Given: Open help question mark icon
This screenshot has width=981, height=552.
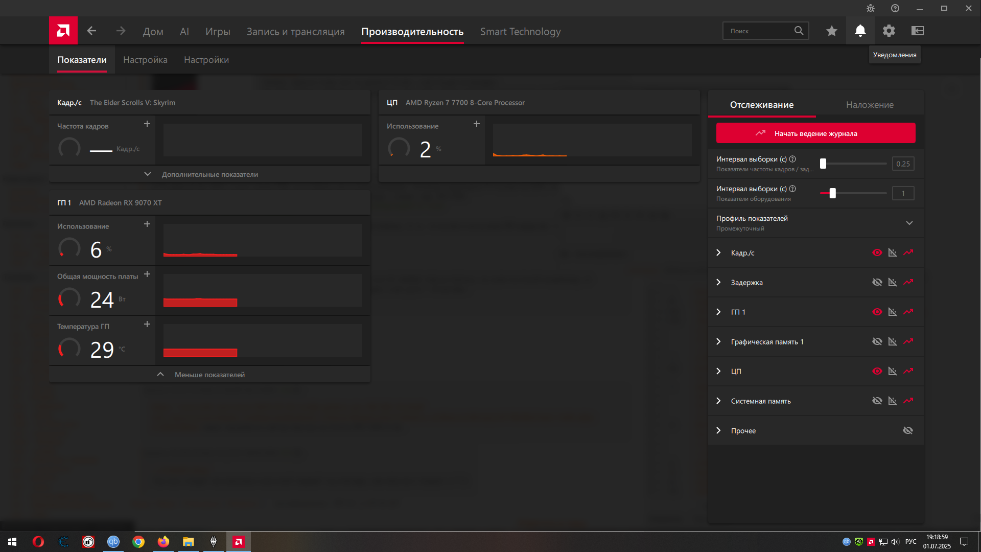Looking at the screenshot, I should click(x=895, y=8).
